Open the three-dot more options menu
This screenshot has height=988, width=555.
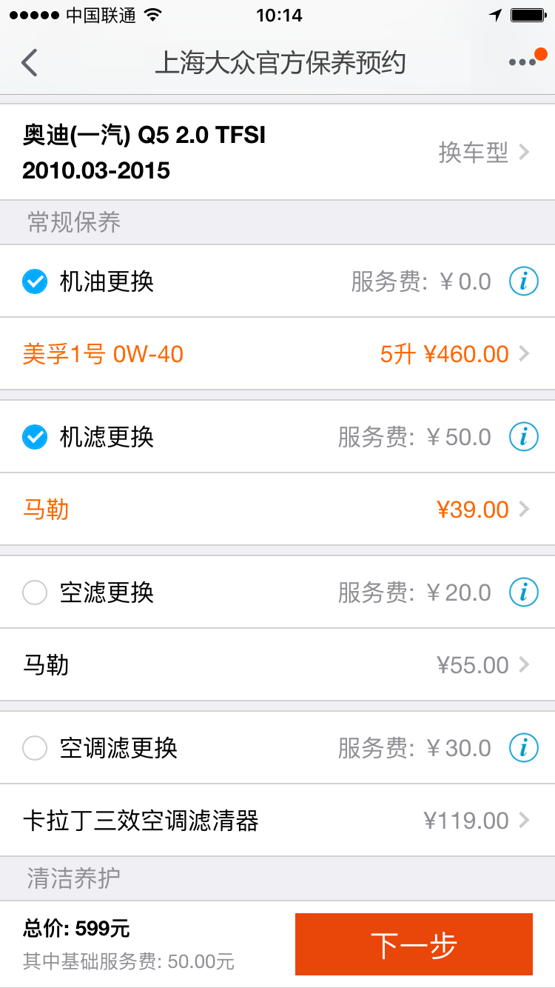point(522,63)
